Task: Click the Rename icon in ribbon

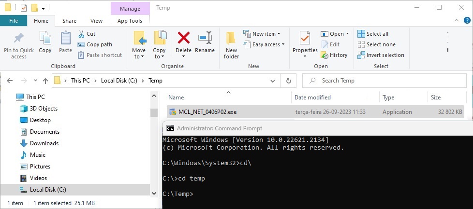Action: click(x=205, y=38)
